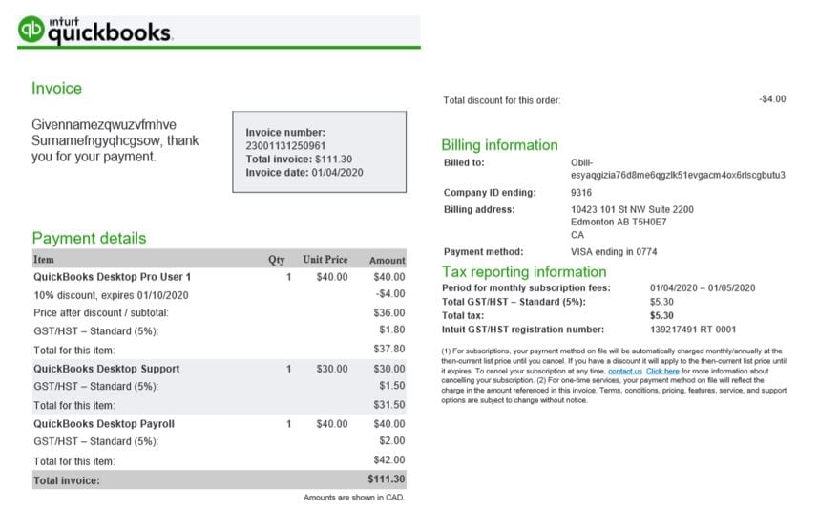
Task: Click the Total invoice $111.30 table footer
Action: click(220, 479)
